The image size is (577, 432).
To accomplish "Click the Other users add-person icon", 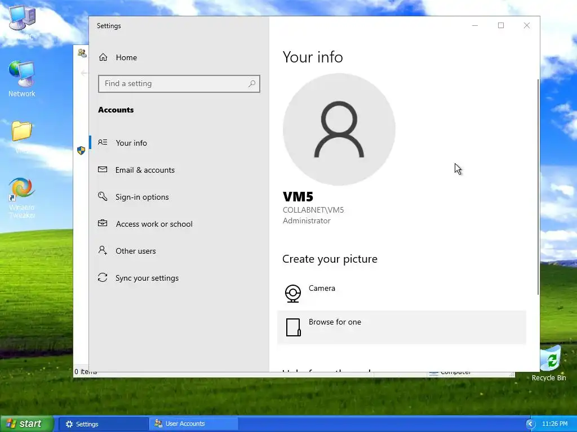I will [x=103, y=250].
